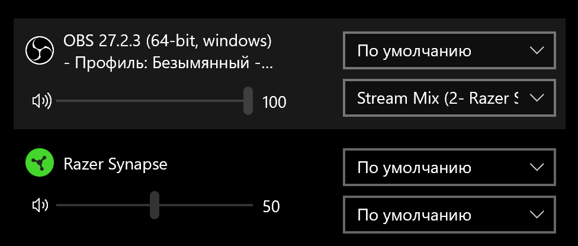578x246 pixels.
Task: Click the chevron on Razer Synapse input dropdown
Action: [x=537, y=214]
